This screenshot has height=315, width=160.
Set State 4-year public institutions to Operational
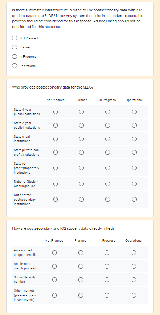(134, 112)
